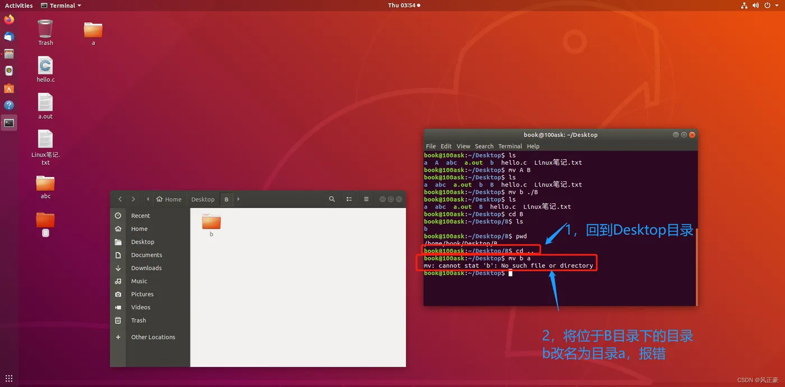This screenshot has height=387, width=785.
Task: Click terminal line 'cd B'
Action: coord(474,214)
